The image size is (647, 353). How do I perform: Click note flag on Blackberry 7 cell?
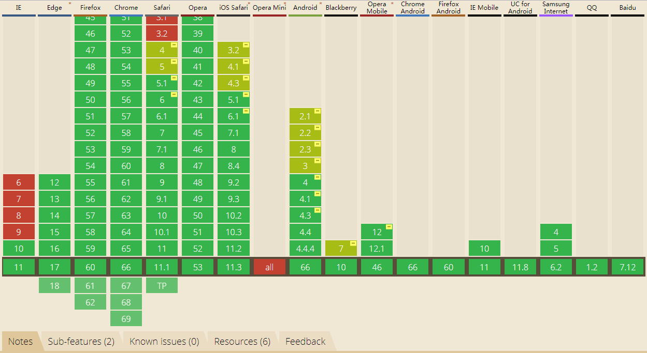point(353,243)
